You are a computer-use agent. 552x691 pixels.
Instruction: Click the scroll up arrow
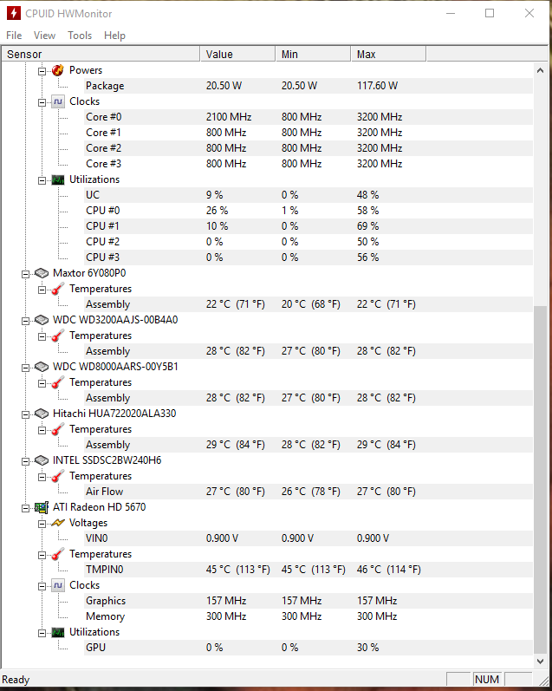(540, 70)
